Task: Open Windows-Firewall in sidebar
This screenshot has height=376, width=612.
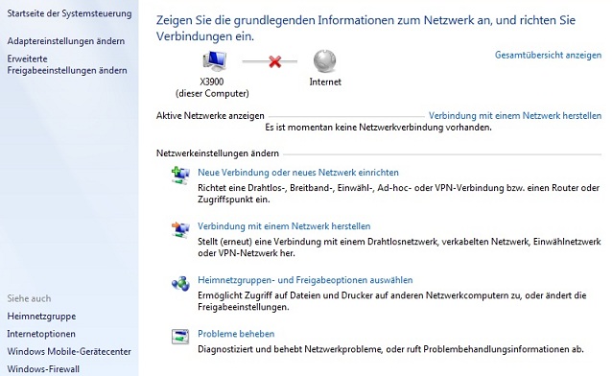Action: [x=43, y=369]
